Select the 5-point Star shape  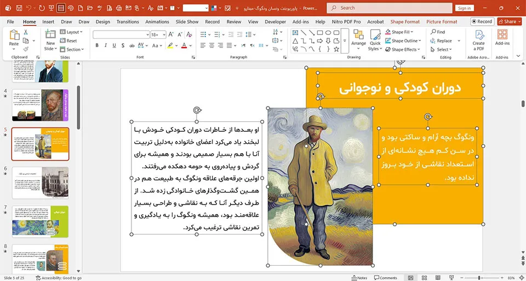pyautogui.click(x=336, y=49)
